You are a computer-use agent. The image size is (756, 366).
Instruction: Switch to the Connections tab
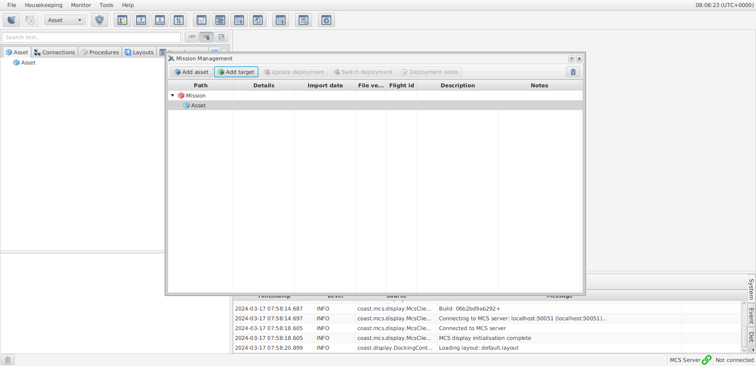(55, 52)
